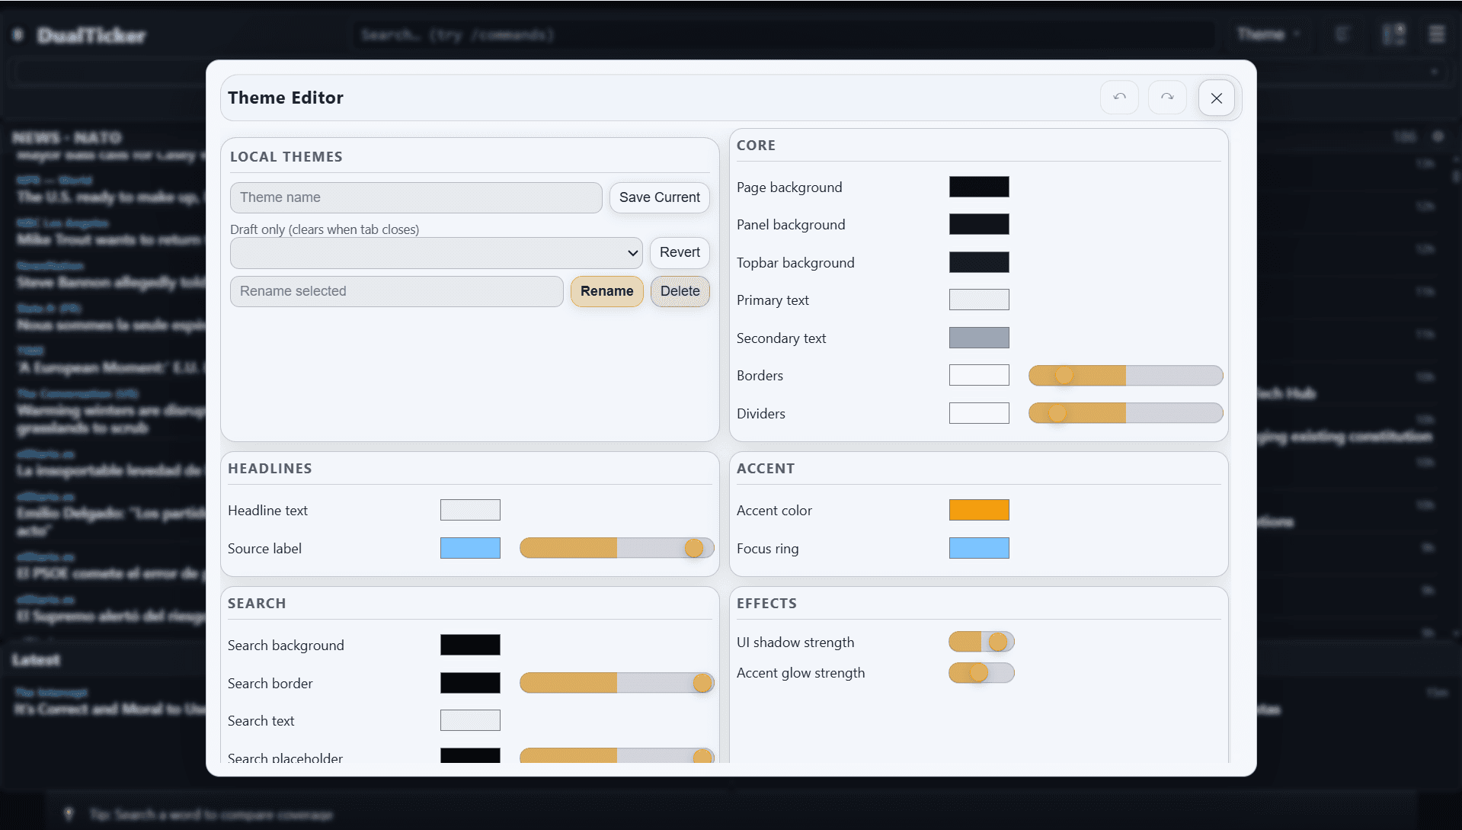The image size is (1462, 830).
Task: Open the Theme menu in the top bar
Action: pyautogui.click(x=1266, y=34)
